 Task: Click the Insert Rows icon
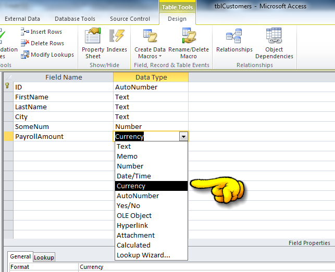[x=25, y=32]
